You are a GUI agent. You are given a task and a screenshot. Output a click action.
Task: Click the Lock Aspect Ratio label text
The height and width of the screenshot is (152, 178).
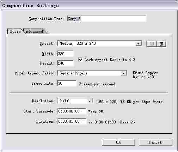click(110, 60)
